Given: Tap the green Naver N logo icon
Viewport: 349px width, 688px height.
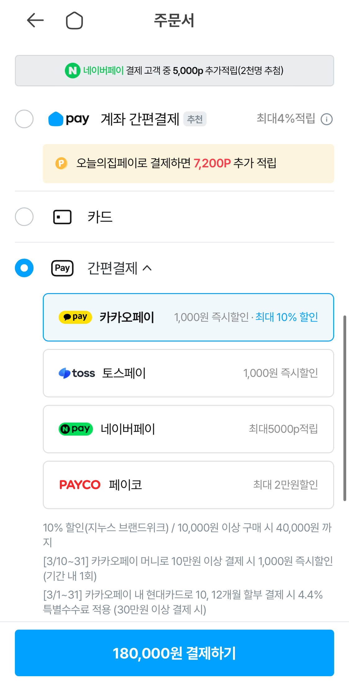Looking at the screenshot, I should pyautogui.click(x=73, y=71).
